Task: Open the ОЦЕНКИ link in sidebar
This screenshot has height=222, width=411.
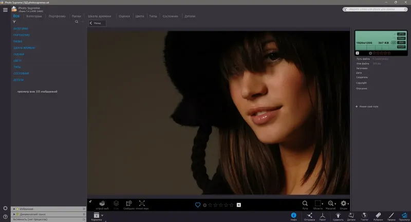Action: click(x=18, y=54)
